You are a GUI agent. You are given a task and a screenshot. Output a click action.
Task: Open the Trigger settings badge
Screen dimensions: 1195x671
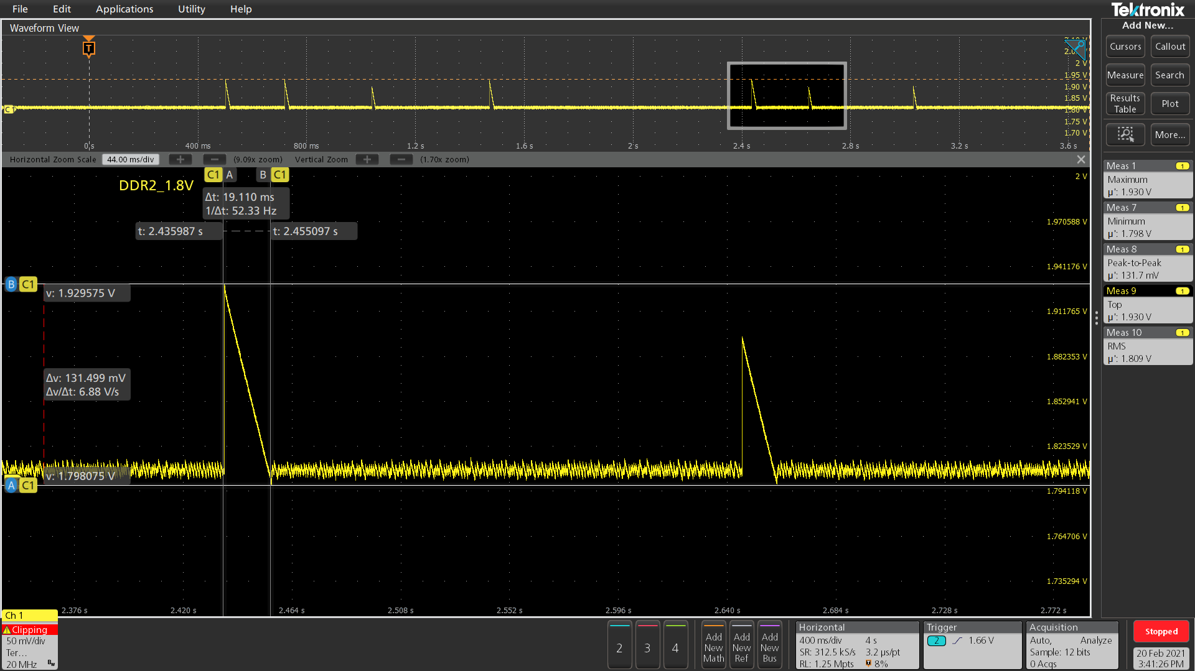click(x=973, y=646)
